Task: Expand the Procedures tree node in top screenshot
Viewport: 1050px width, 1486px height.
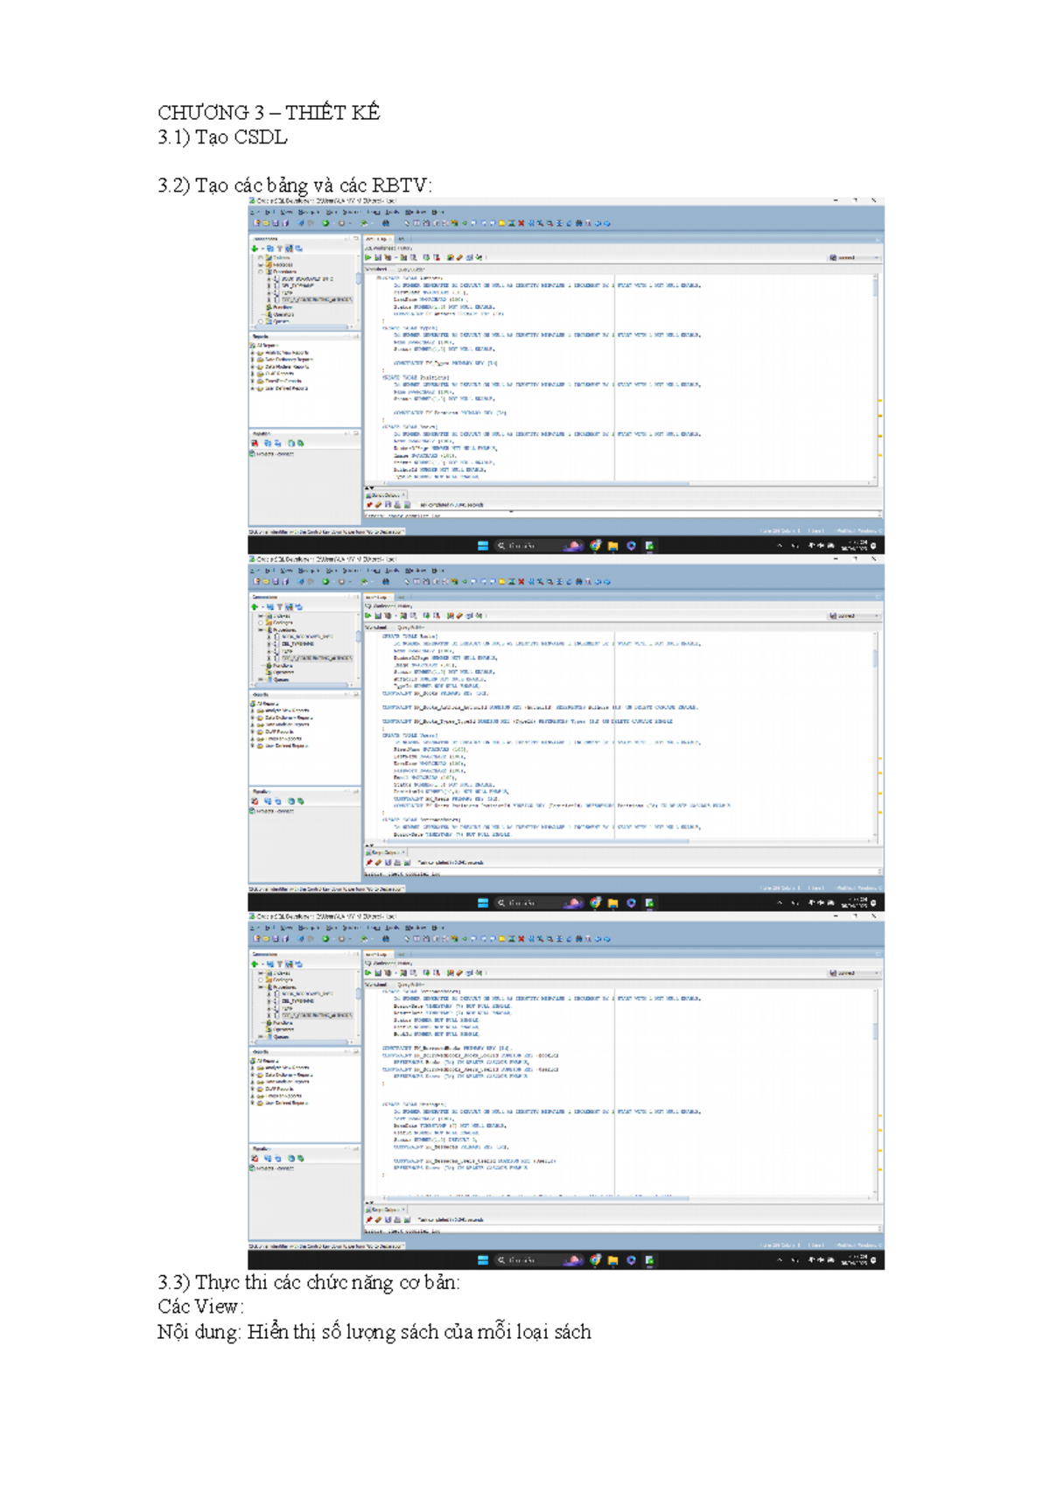Action: pos(261,271)
